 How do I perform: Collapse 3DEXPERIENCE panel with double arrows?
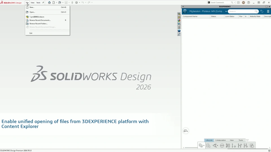coord(183,6)
